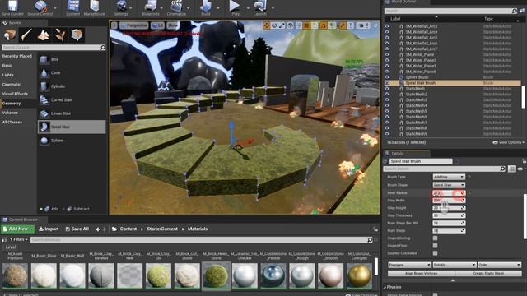Image resolution: width=527 pixels, height=296 pixels.
Task: Open the Visual Effects category
Action: tap(15, 94)
